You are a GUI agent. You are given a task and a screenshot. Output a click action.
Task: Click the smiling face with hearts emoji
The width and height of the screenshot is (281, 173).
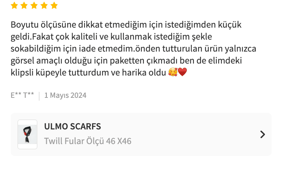click(x=173, y=72)
